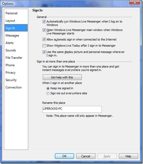
Task: Click the Rename this place text field
Action: pyautogui.click(x=72, y=109)
